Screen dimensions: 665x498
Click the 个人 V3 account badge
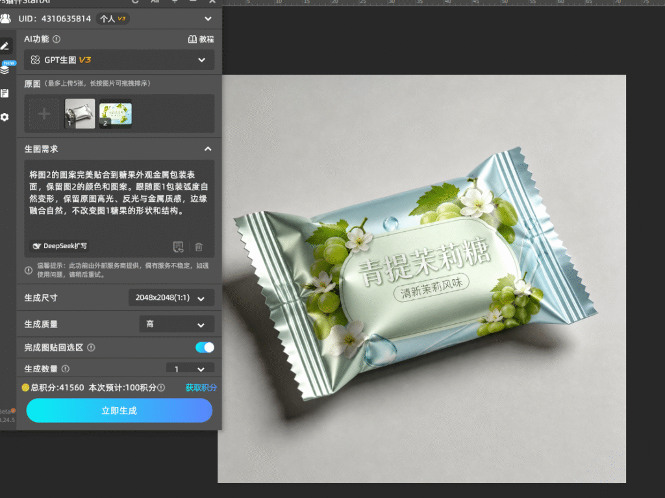pyautogui.click(x=112, y=19)
